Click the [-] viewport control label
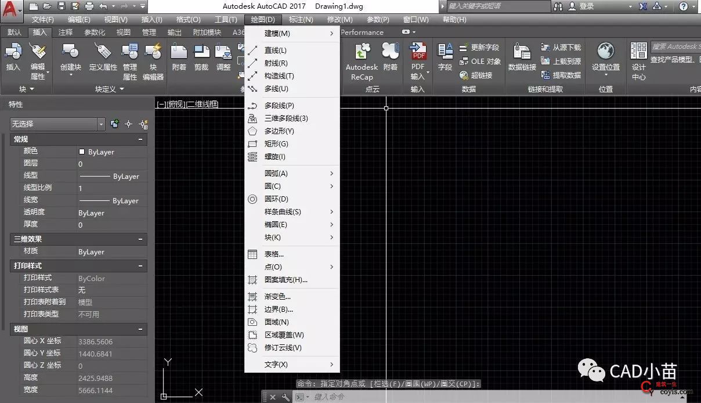This screenshot has height=403, width=701. coord(161,104)
